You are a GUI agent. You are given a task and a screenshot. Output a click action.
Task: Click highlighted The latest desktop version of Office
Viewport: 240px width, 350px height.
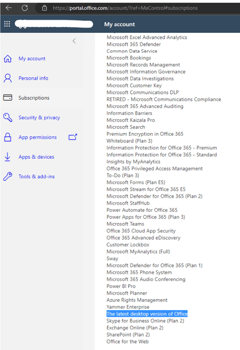[147, 314]
